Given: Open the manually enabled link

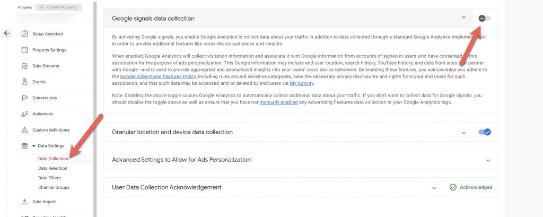Looking at the screenshot, I should pyautogui.click(x=279, y=102).
